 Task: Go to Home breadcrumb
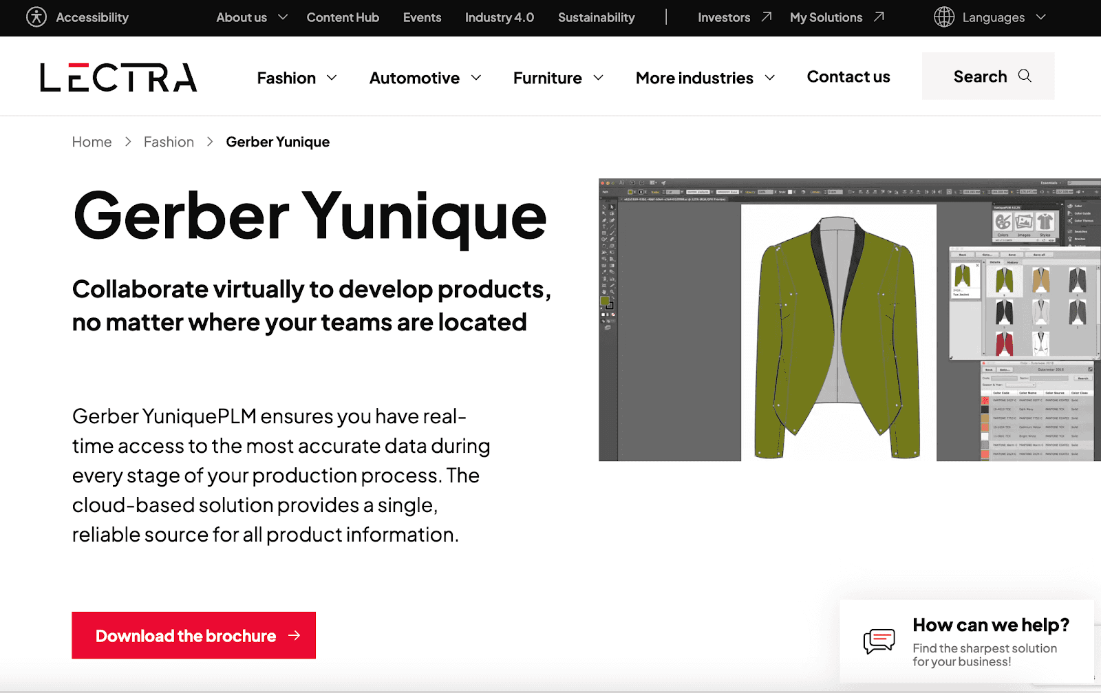pos(92,142)
